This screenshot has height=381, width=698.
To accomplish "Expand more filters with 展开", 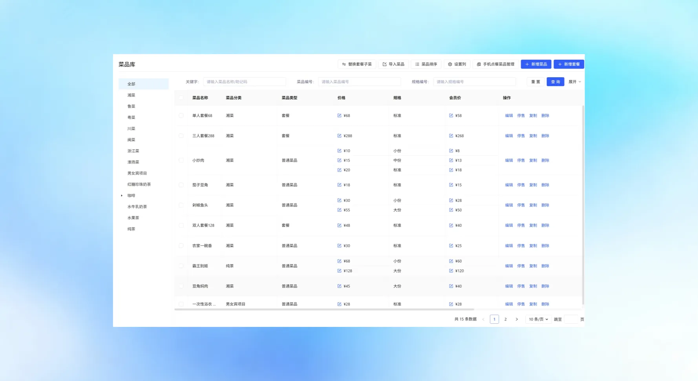I will pos(574,82).
